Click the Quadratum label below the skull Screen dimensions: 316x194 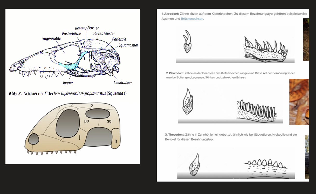[x=122, y=83]
